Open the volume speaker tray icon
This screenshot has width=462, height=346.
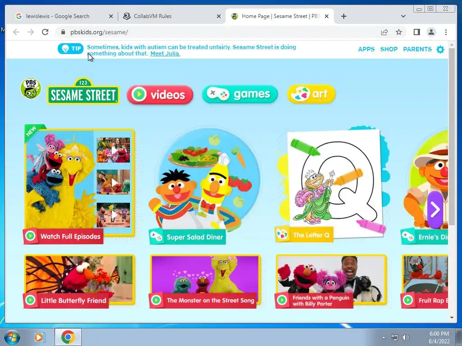click(406, 337)
